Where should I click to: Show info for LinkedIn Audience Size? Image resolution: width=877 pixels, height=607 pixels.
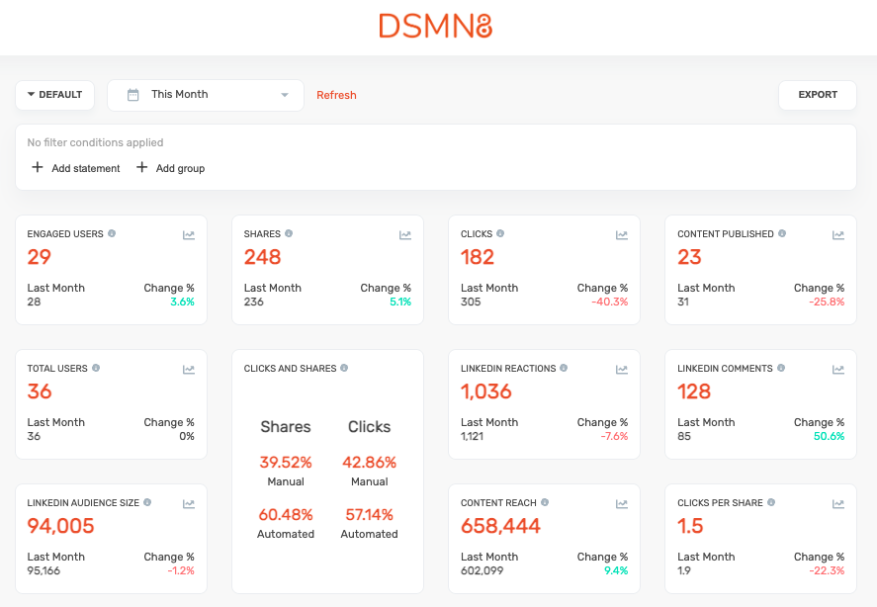[x=147, y=503]
